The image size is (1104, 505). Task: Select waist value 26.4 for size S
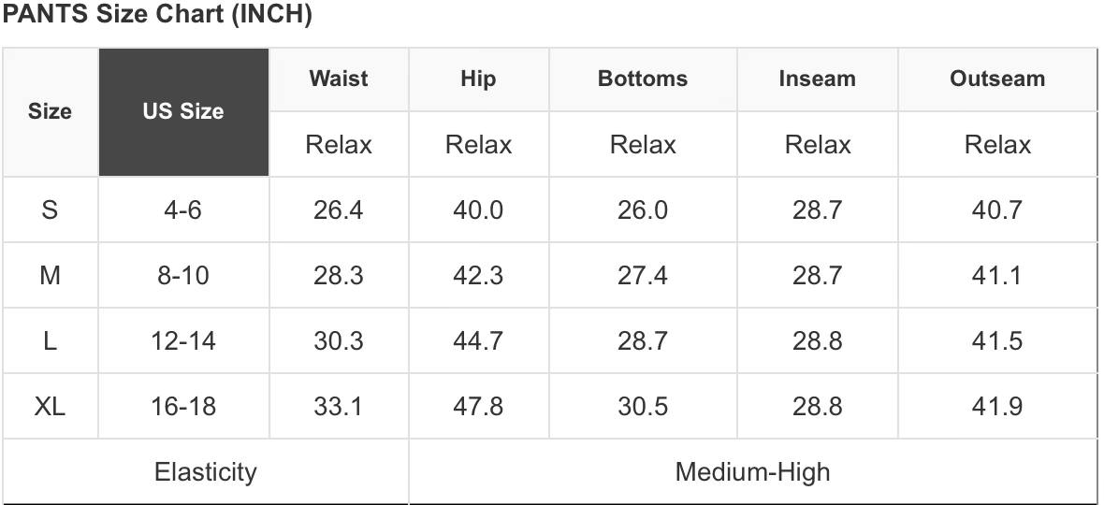(x=339, y=210)
